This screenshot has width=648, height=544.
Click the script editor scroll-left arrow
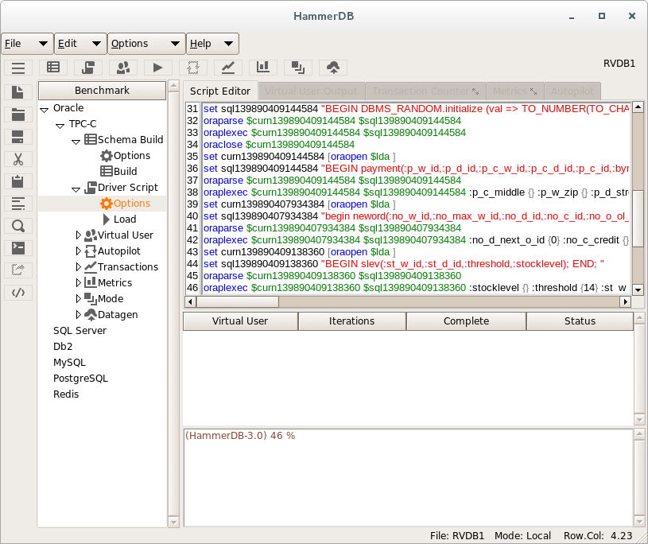point(190,301)
